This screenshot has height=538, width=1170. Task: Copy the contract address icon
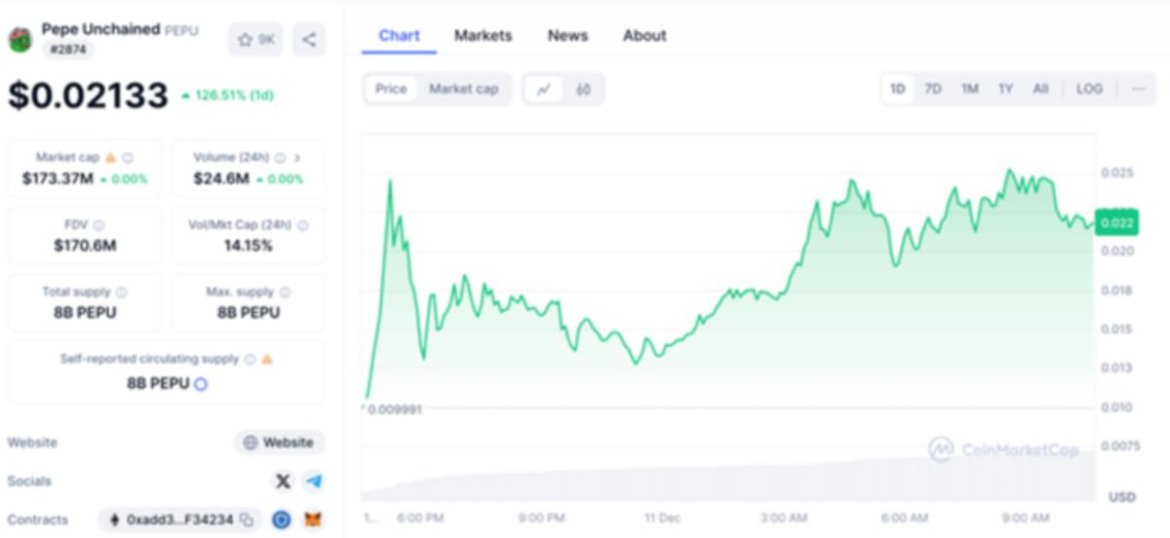tap(248, 520)
